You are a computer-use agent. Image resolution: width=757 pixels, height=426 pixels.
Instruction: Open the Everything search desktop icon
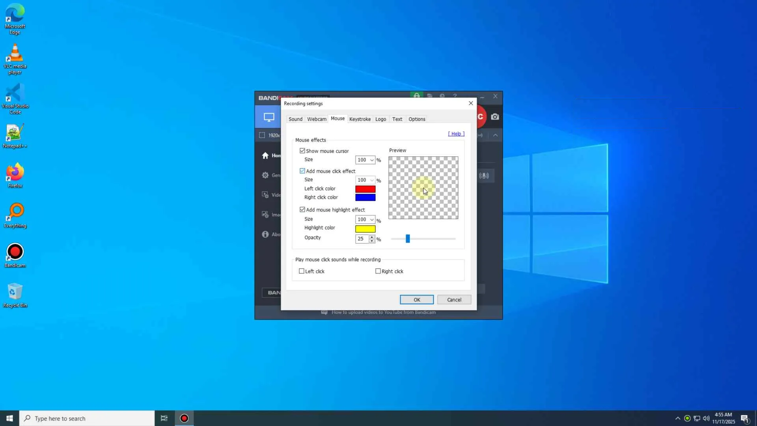coord(15,213)
